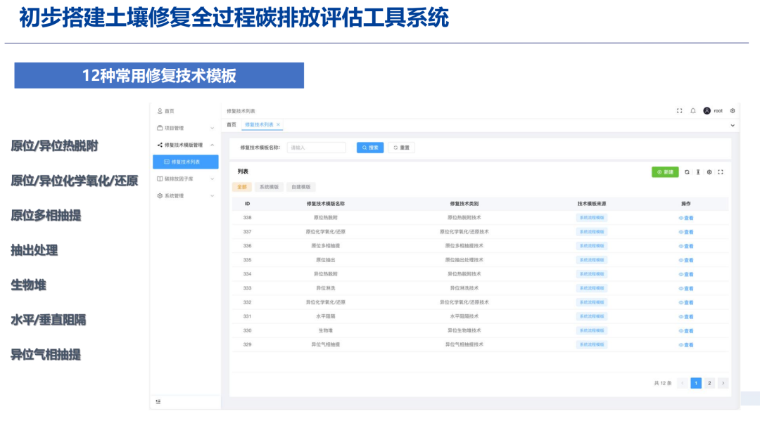Click the root user avatar

(706, 111)
